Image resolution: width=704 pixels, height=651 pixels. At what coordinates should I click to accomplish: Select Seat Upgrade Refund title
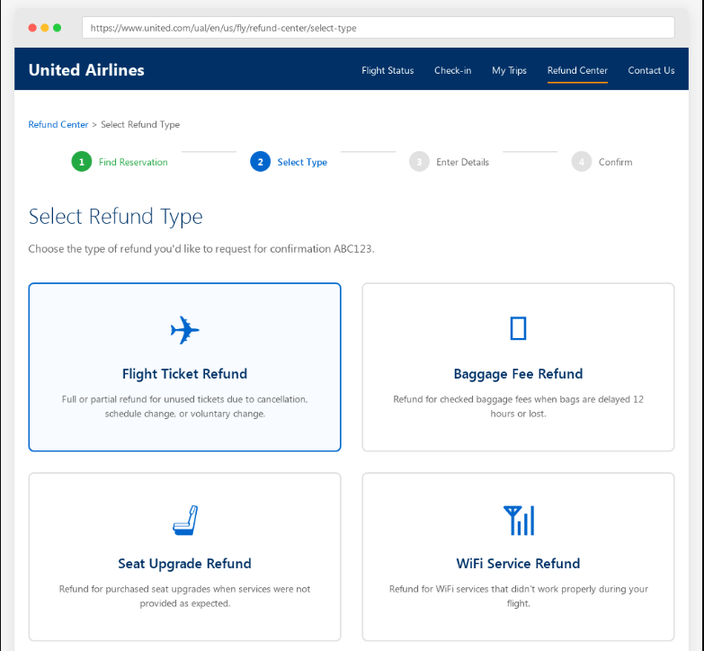tap(184, 564)
